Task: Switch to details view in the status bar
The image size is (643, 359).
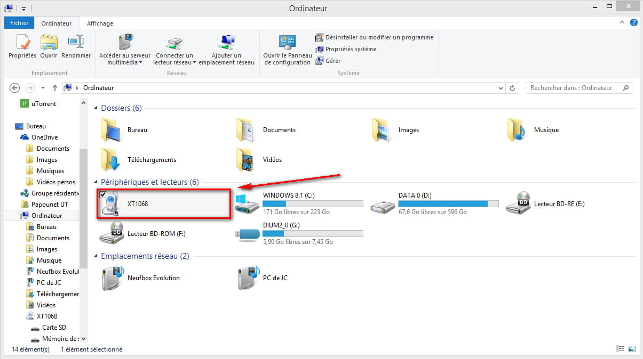Action: 620,349
